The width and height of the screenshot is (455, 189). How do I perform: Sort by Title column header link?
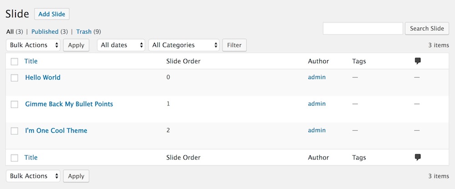click(31, 61)
